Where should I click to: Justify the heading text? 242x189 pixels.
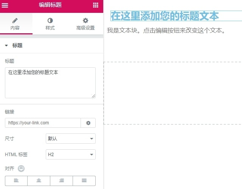tap(84, 181)
